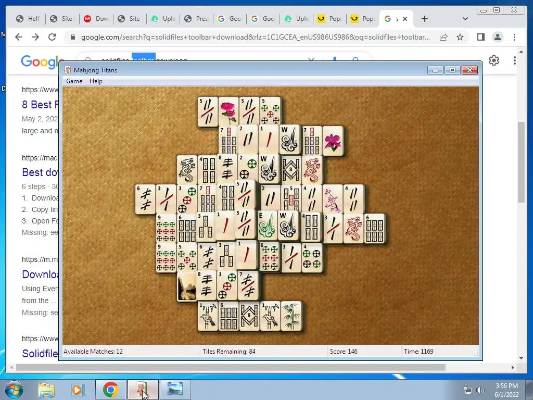Click the Google logo
This screenshot has width=533, height=400.
coord(40,61)
